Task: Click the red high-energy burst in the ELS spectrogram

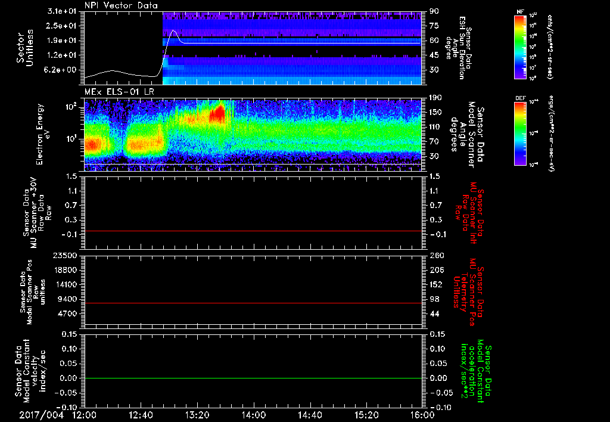Action: [x=217, y=114]
